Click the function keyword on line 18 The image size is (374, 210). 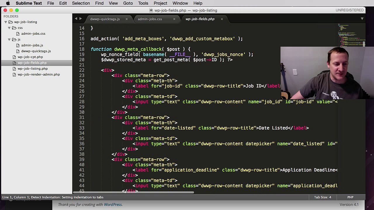(x=101, y=49)
